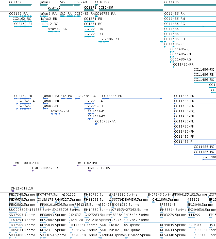Open transcript CG11486-RR

[x=183, y=65]
